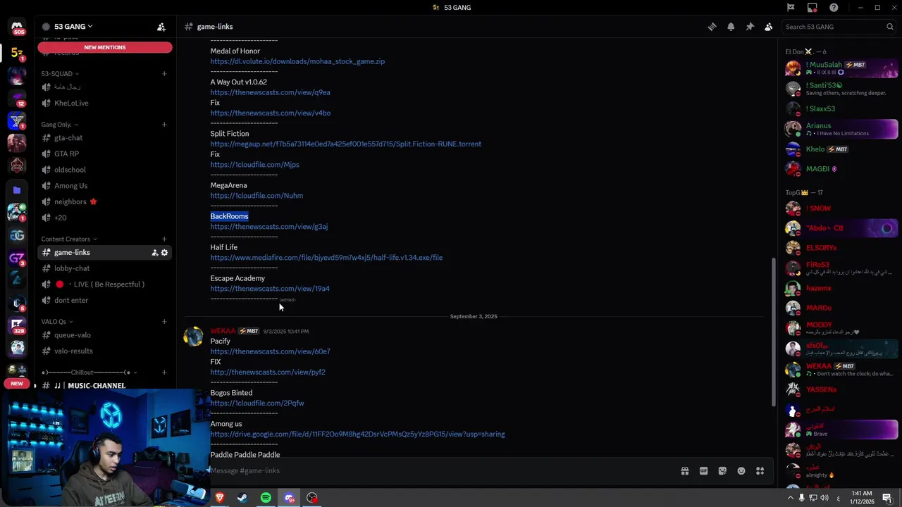Screen dimensions: 902x507
Task: Open Discord direct messages home icon
Action: point(17,27)
